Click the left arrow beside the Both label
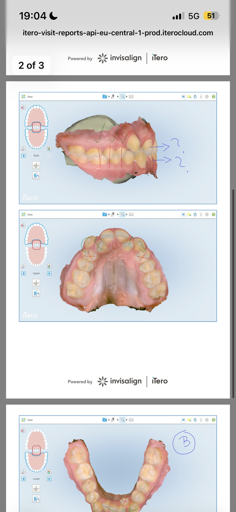 click(24, 156)
